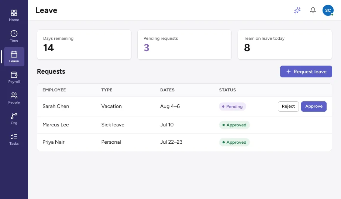Approve Sarah Chen's vacation request
The height and width of the screenshot is (199, 341).
coord(314,106)
